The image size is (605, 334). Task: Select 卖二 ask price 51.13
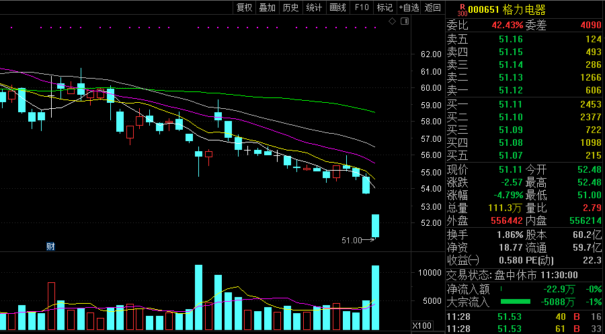tap(510, 77)
